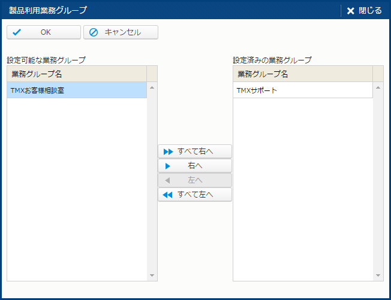The image size is (391, 300).
Task: Move all groups right with すべて右へ
Action: pyautogui.click(x=194, y=151)
